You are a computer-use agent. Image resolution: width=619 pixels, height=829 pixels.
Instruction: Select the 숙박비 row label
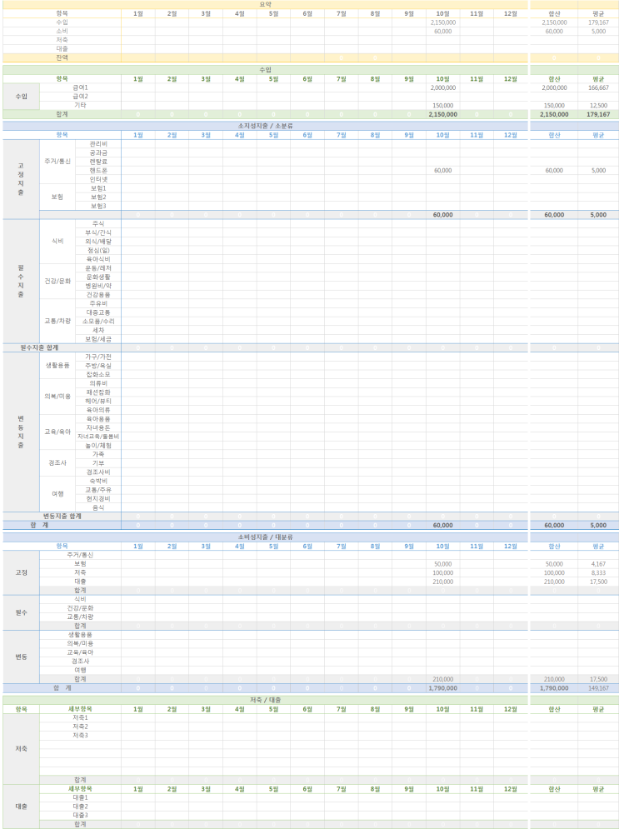pyautogui.click(x=98, y=481)
